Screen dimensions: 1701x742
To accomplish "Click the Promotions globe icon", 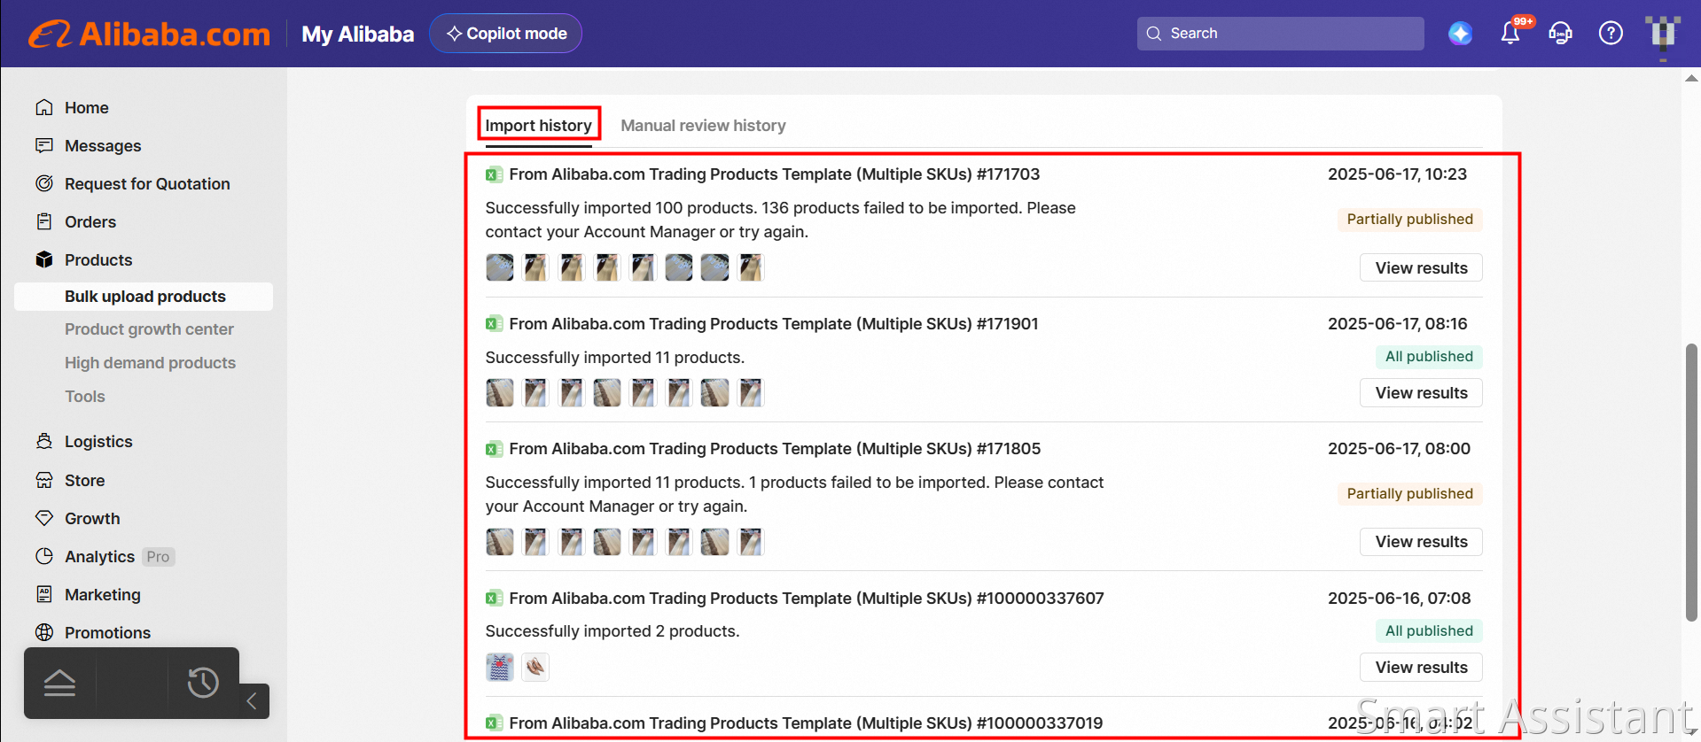I will 44,632.
